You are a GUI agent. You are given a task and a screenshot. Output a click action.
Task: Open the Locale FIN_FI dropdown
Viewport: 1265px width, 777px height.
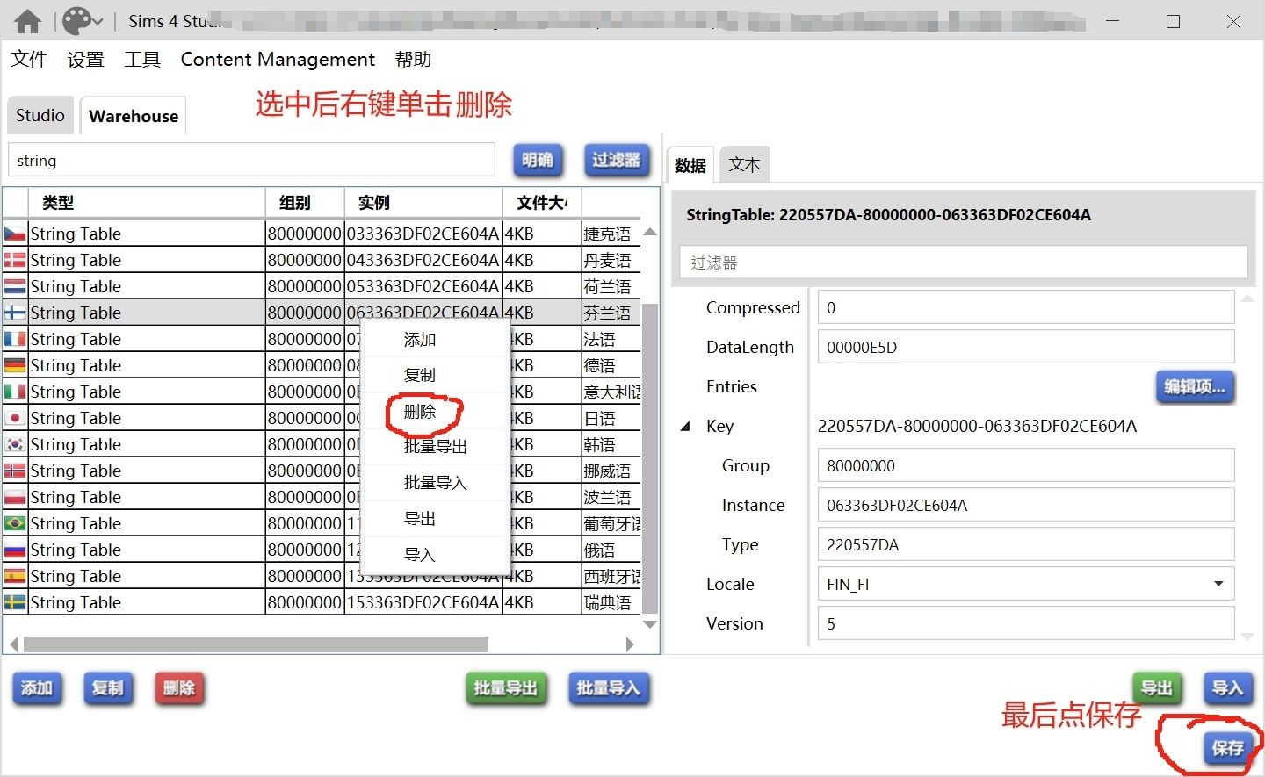(1026, 584)
